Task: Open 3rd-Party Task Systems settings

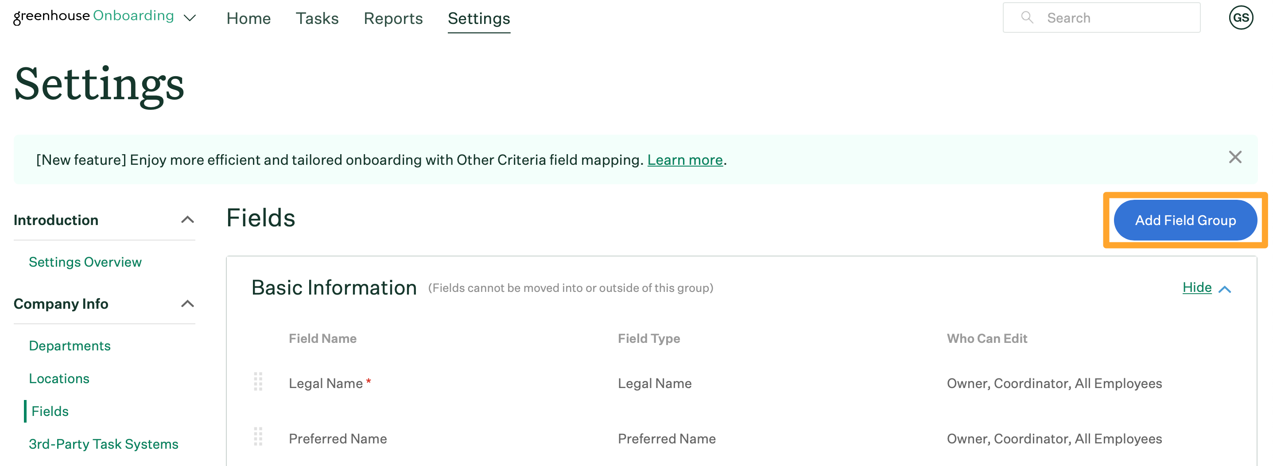Action: pyautogui.click(x=103, y=444)
